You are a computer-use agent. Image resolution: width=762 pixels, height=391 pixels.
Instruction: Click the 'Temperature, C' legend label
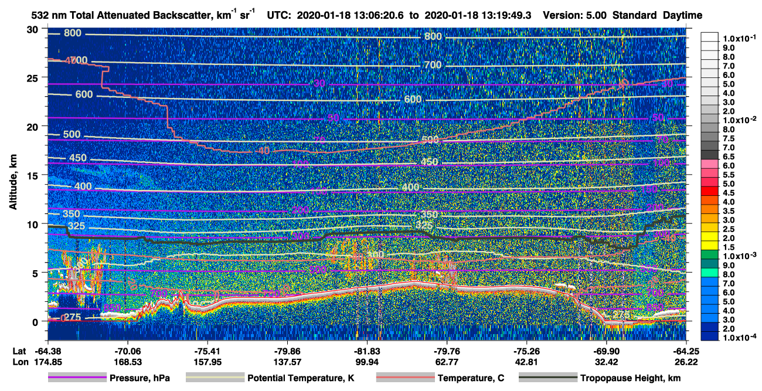pyautogui.click(x=471, y=379)
